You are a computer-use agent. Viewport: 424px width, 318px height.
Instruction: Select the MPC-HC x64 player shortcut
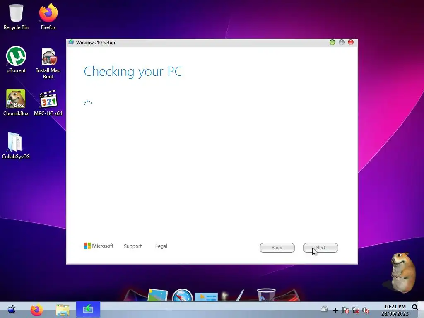click(x=48, y=103)
